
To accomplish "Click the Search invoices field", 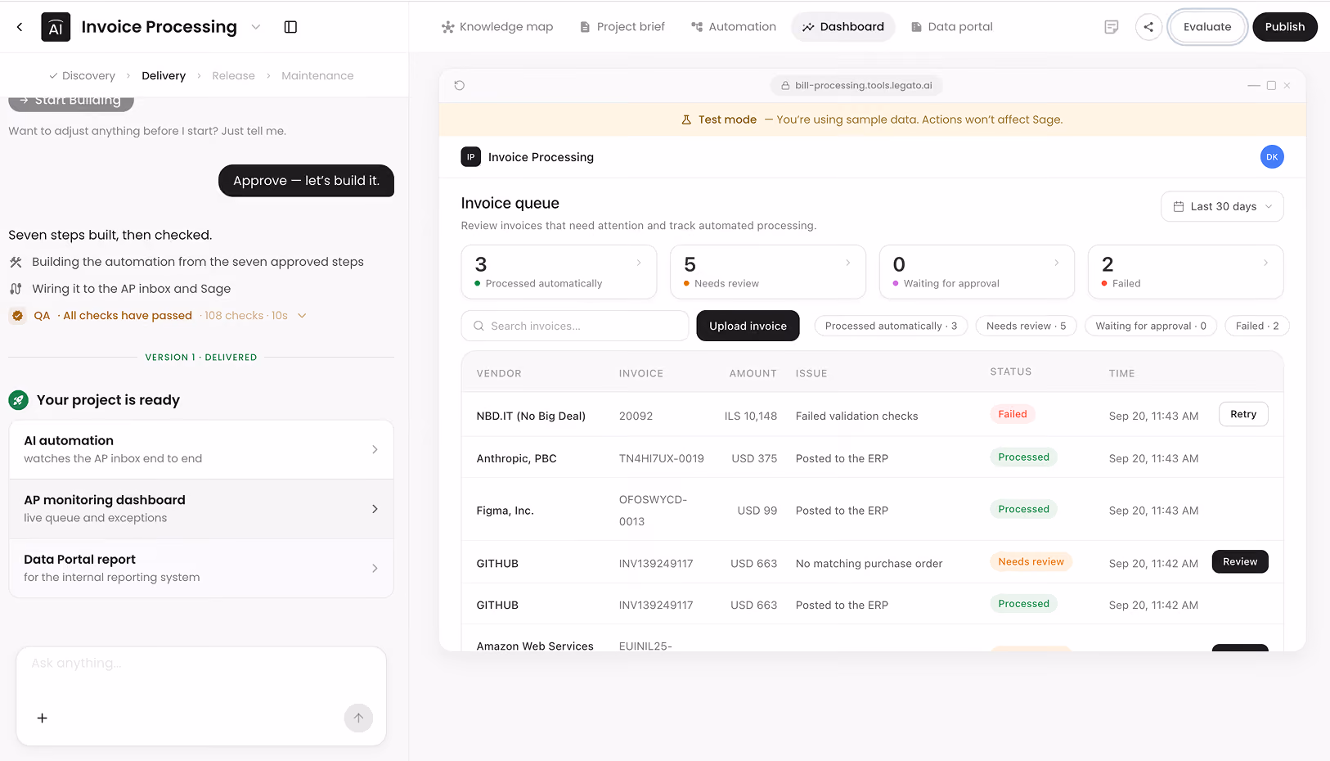I will tap(575, 326).
